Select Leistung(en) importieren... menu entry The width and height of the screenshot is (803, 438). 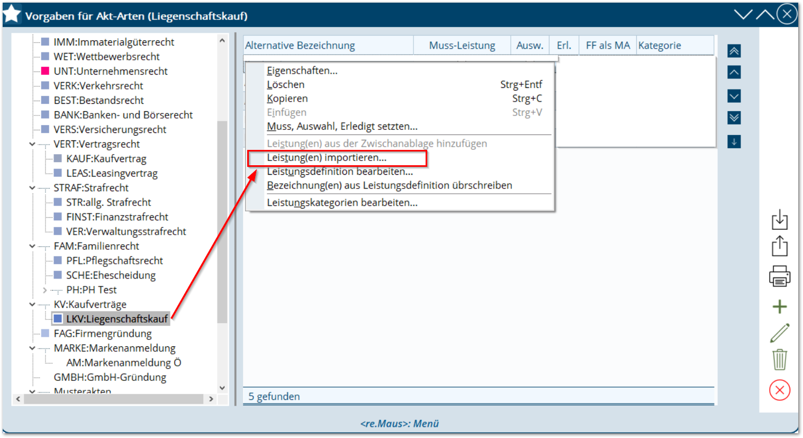click(x=327, y=157)
